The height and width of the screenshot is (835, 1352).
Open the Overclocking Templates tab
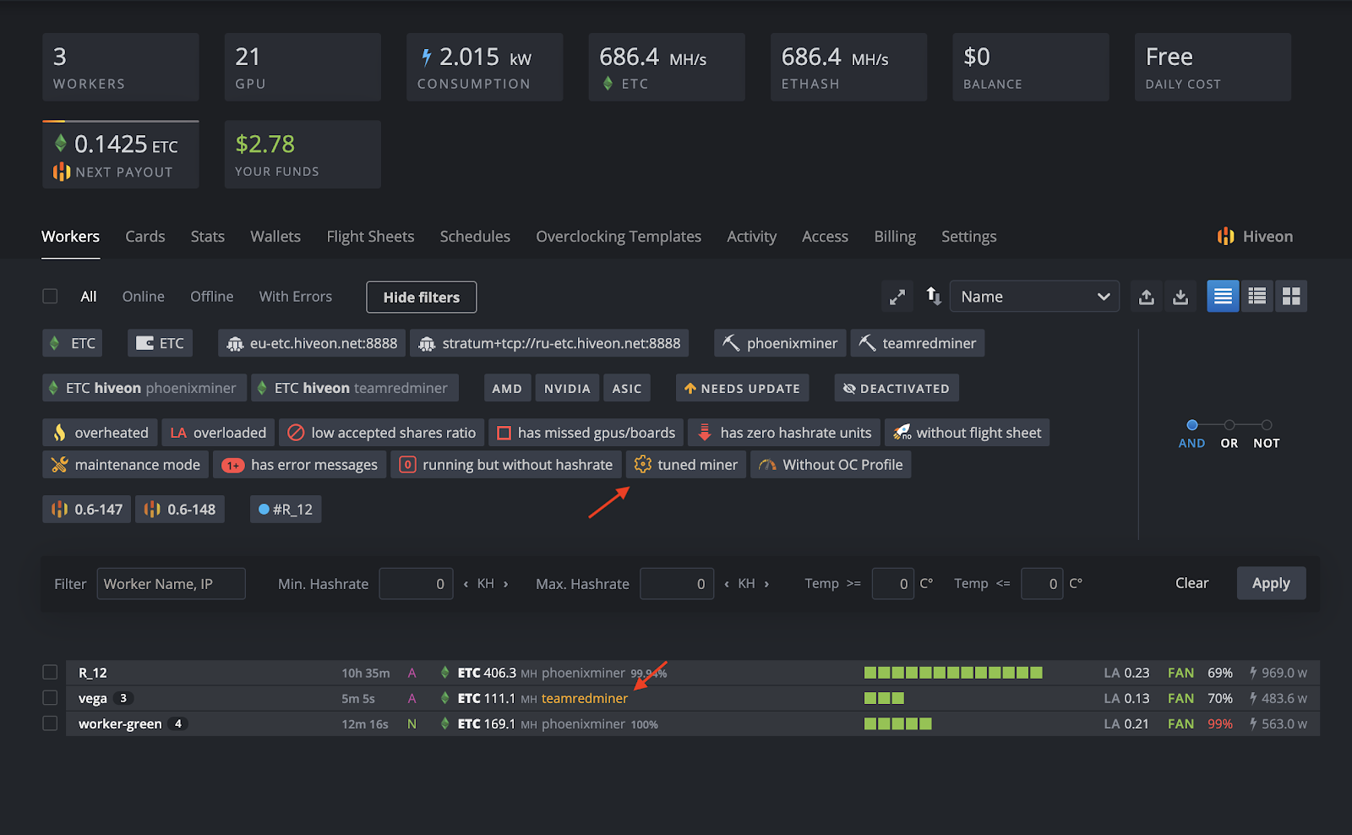coord(619,237)
